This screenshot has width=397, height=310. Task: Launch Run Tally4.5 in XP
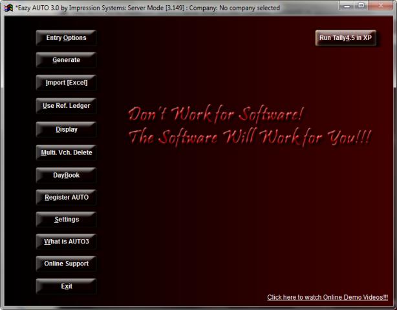346,38
